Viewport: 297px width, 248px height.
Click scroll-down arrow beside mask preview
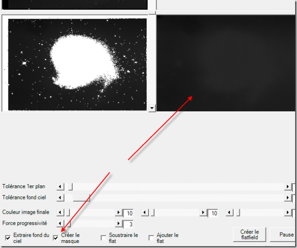(151, 108)
